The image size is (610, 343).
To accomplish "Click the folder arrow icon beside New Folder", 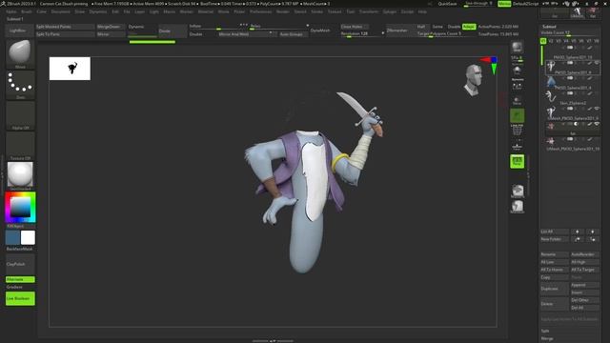I will [x=578, y=239].
